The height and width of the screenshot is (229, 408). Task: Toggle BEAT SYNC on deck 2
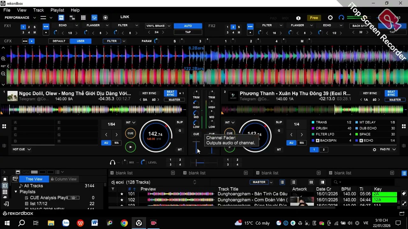tap(391, 93)
